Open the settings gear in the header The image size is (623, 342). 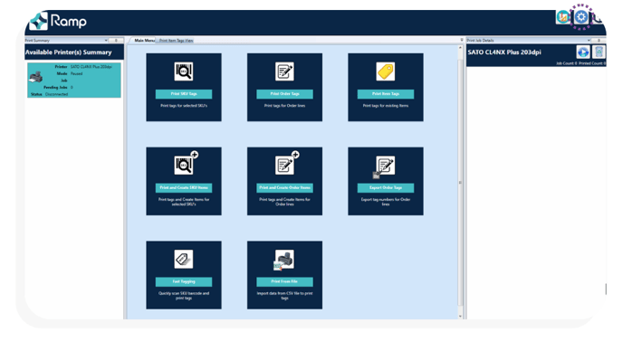coord(581,17)
